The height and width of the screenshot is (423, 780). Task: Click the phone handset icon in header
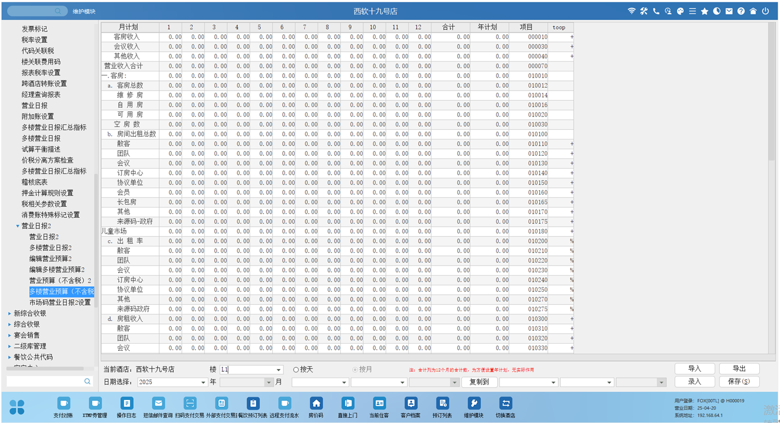coord(656,11)
